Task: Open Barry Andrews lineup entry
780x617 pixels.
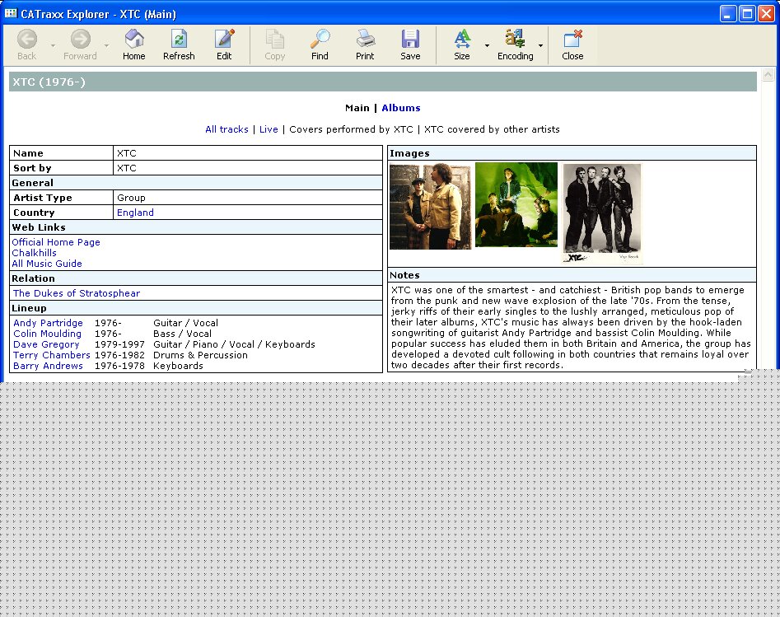Action: pos(48,366)
